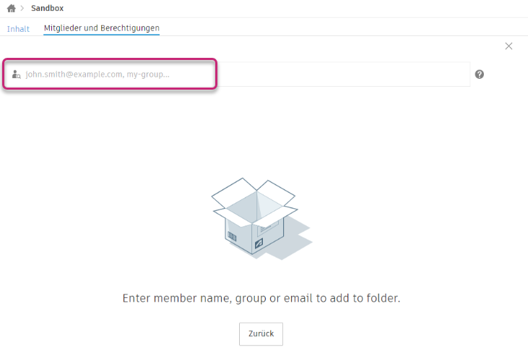Open help via the question mark icon
This screenshot has height=363, width=528.
(x=480, y=74)
